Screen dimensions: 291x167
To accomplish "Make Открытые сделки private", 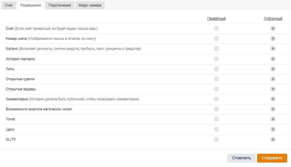I will click(216, 79).
